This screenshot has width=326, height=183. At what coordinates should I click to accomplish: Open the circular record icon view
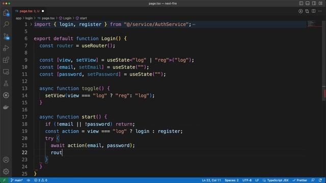pyautogui.click(x=6, y=95)
